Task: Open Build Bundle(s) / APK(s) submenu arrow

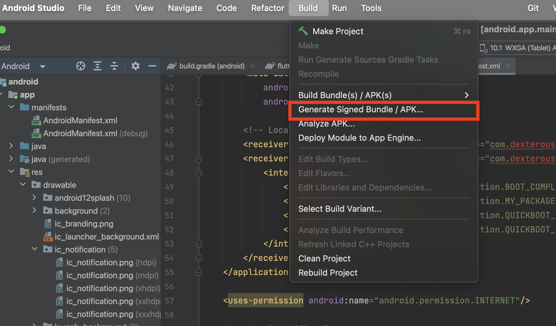Action: (x=466, y=95)
